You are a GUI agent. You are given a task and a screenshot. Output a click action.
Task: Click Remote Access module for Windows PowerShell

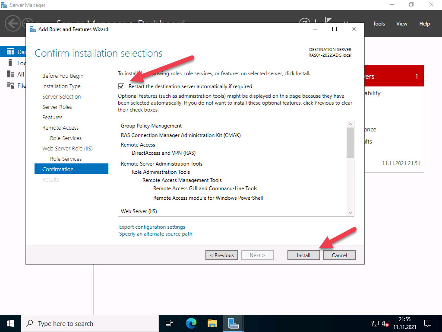(x=208, y=198)
